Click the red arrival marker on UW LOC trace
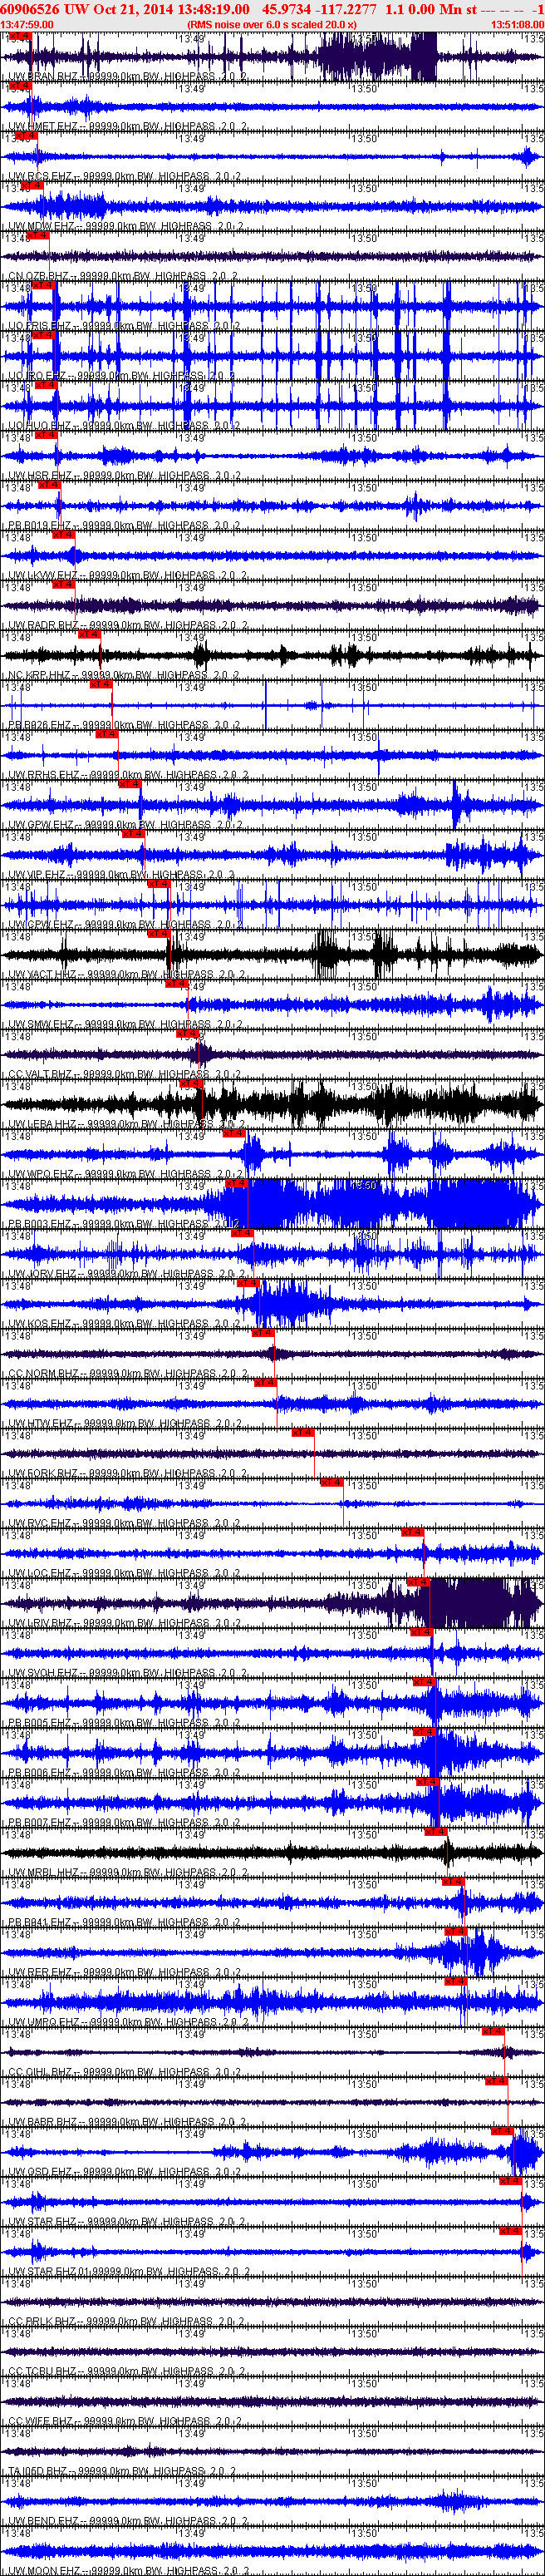 [x=412, y=1532]
